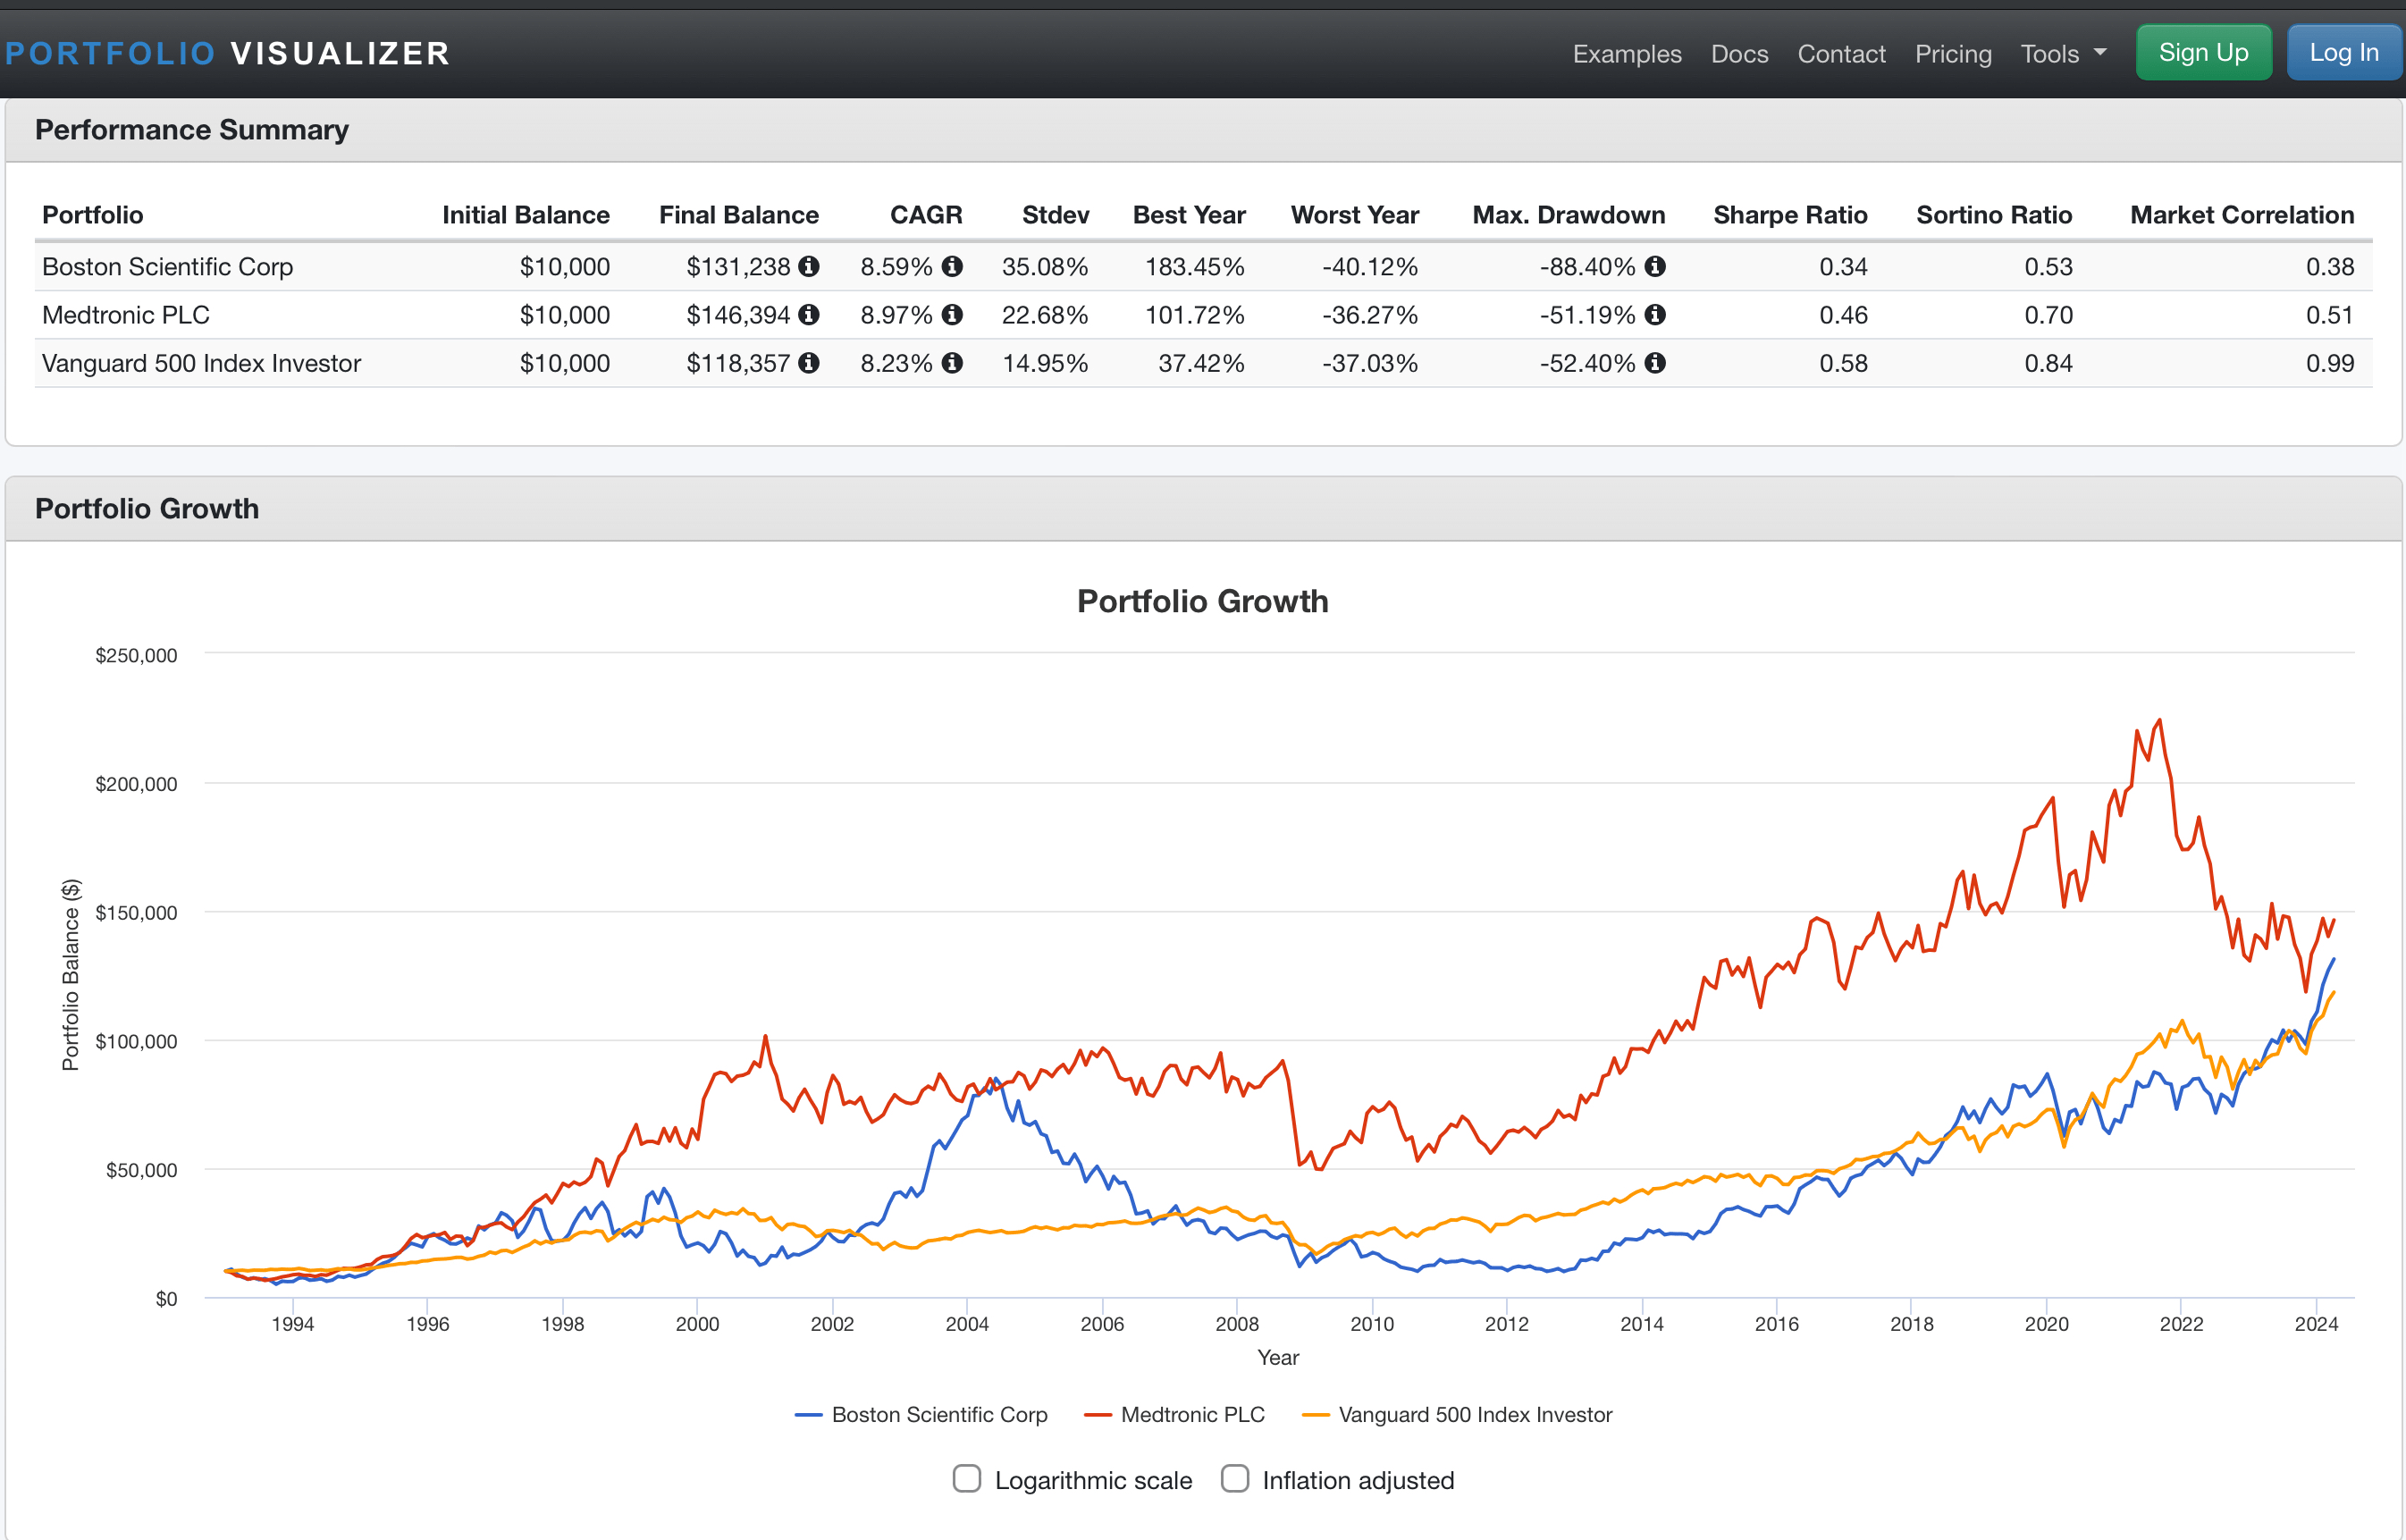This screenshot has height=1540, width=2406.
Task: Click info icon beside Medtronic $146,394 balance
Action: coord(809,315)
